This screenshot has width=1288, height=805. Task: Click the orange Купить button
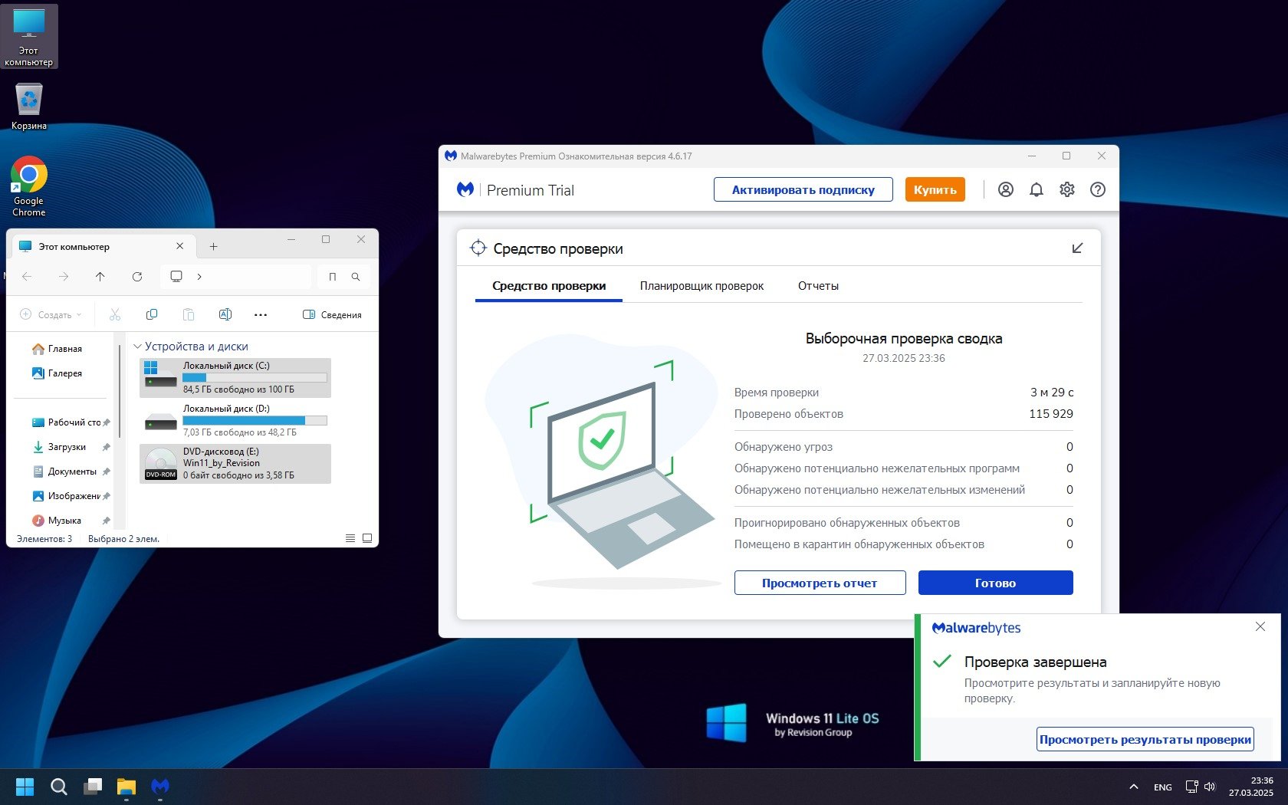click(x=935, y=189)
